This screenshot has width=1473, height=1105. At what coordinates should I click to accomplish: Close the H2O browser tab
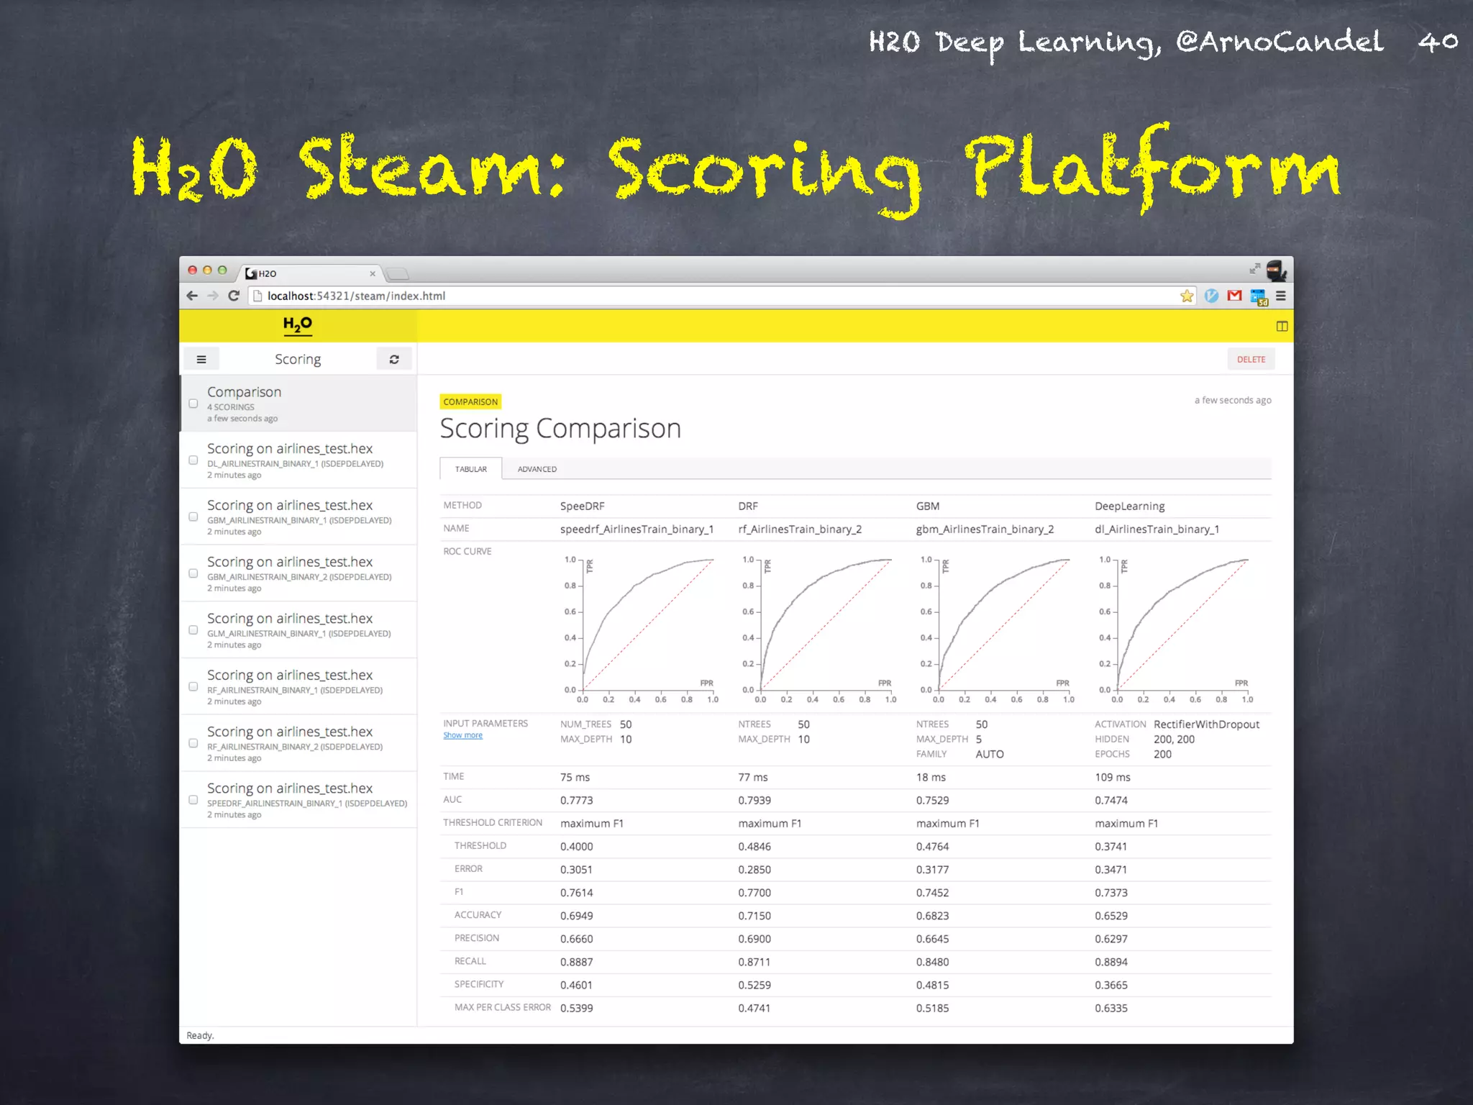click(373, 273)
